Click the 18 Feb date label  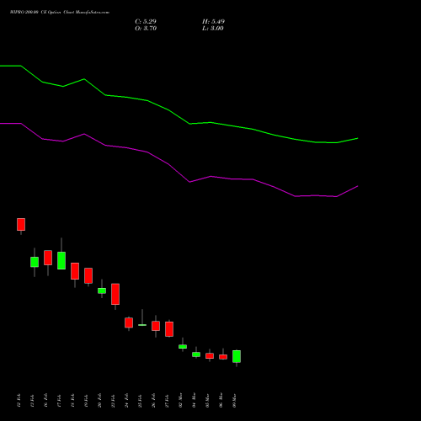72,401
